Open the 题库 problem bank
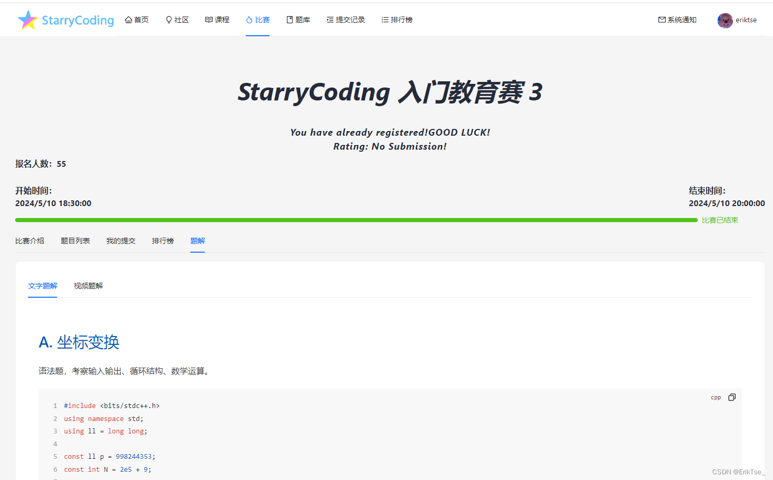This screenshot has width=773, height=480. tap(298, 20)
